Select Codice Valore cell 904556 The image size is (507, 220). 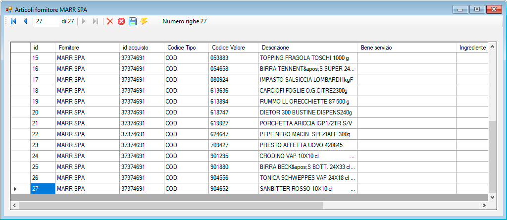(x=234, y=178)
